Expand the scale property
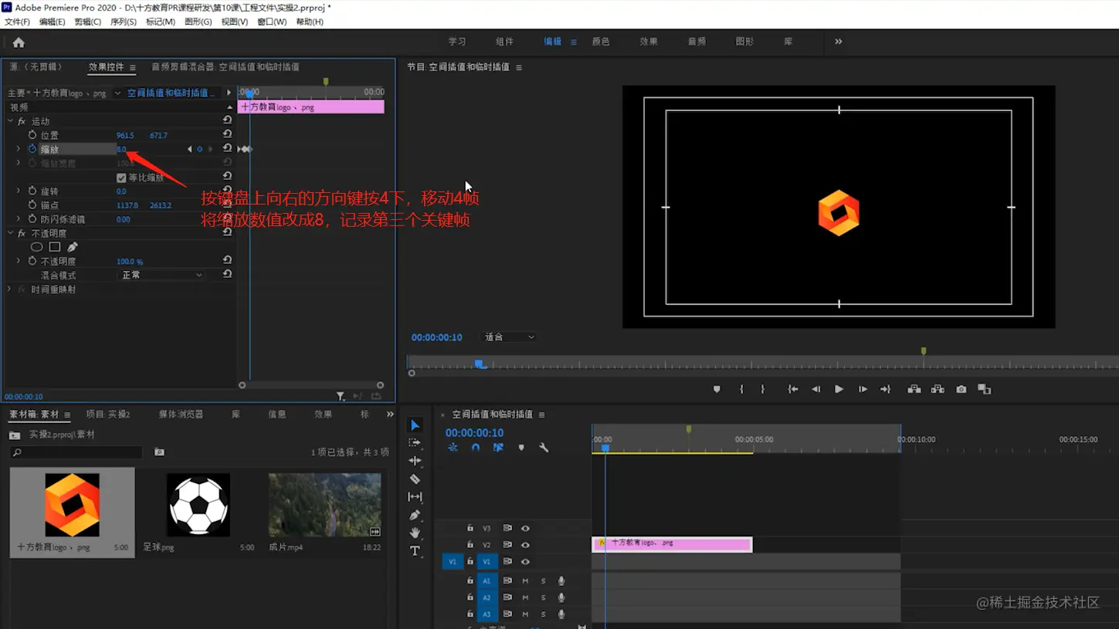Viewport: 1119px width, 629px height. coord(19,149)
